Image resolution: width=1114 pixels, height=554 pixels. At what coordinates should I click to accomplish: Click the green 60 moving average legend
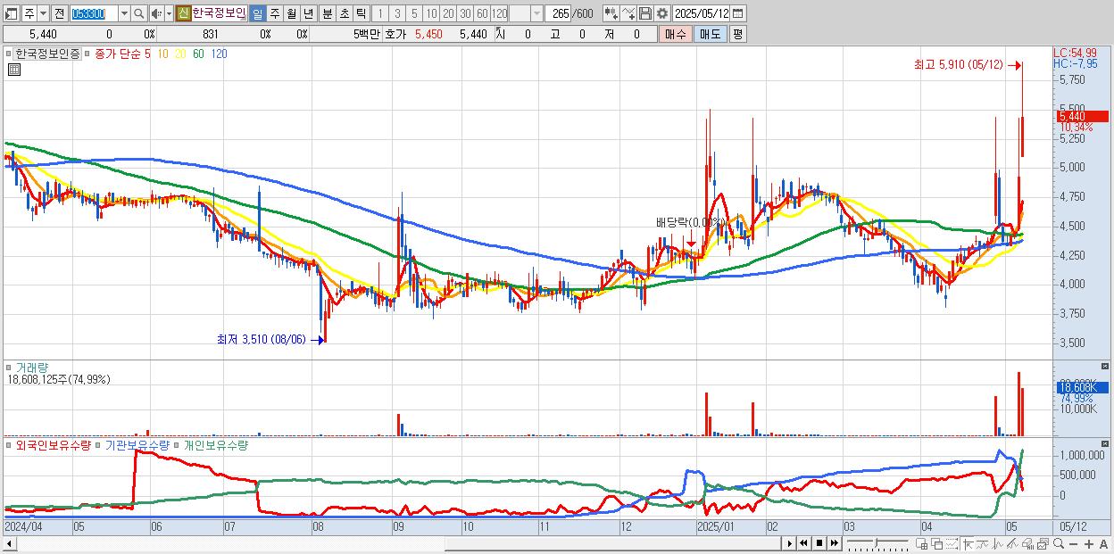[198, 54]
